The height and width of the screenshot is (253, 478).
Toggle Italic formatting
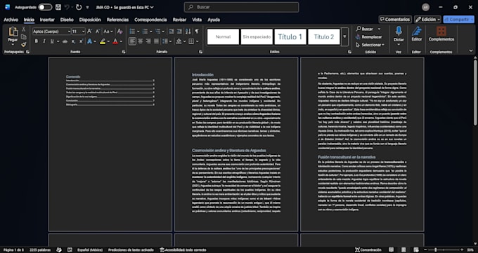click(44, 41)
